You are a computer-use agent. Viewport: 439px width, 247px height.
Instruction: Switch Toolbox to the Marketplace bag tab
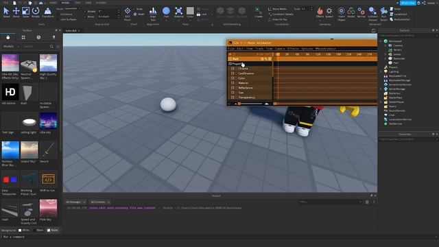(x=8, y=37)
